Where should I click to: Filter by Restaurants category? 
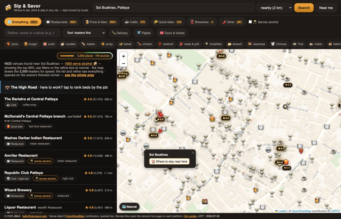(x=62, y=22)
